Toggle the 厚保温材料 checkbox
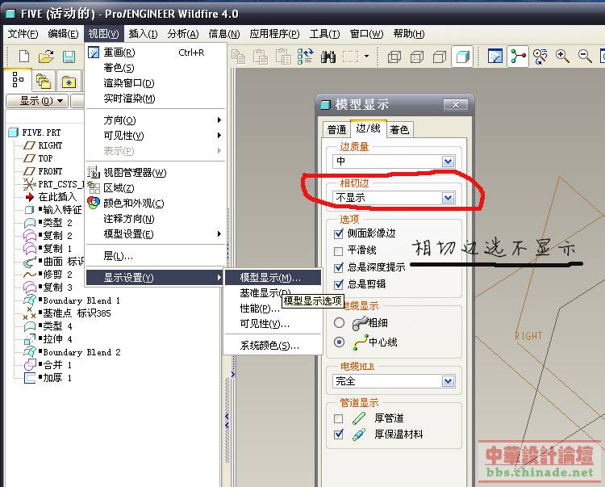Viewport: 605px width, 487px height. [338, 434]
